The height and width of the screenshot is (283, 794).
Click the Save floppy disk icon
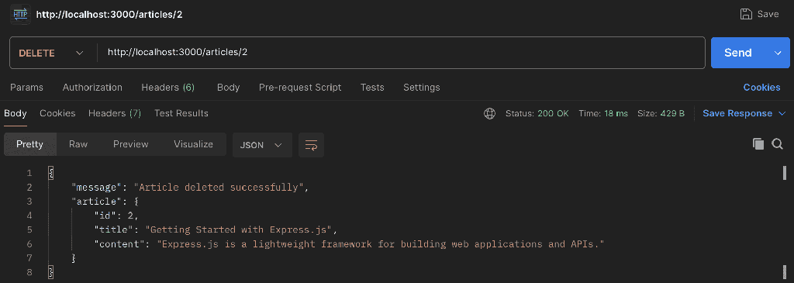(745, 14)
